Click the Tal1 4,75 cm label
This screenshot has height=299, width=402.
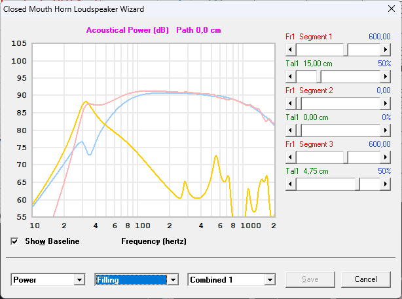(x=307, y=171)
